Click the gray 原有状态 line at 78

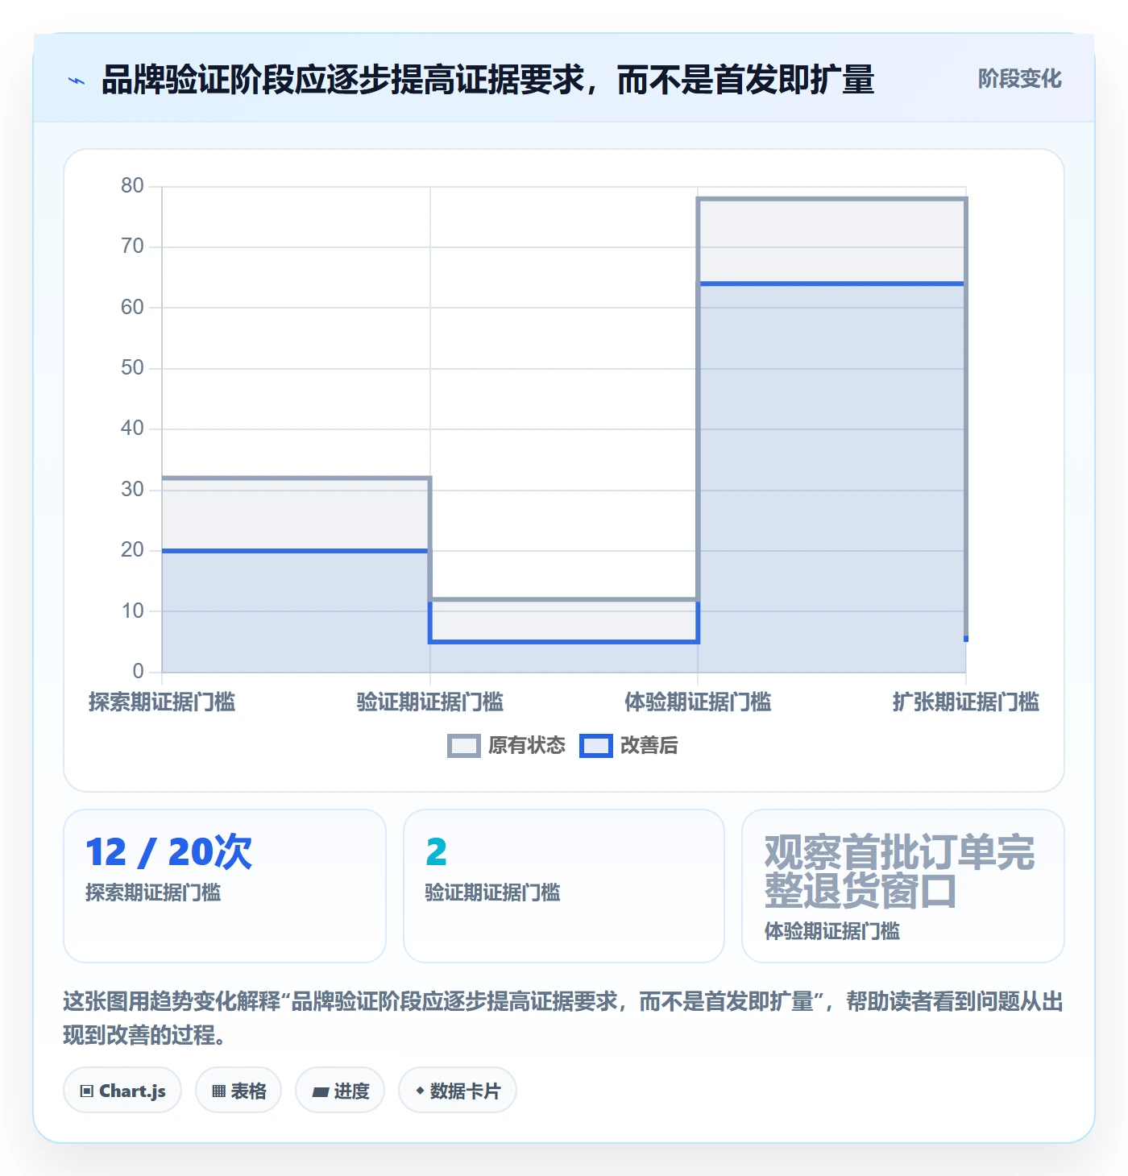point(831,198)
